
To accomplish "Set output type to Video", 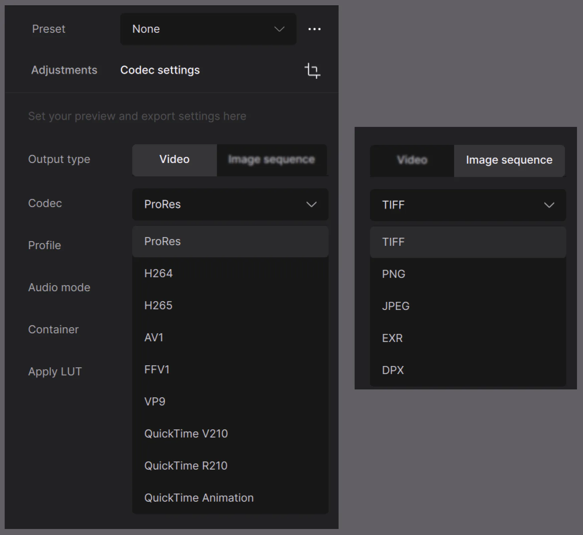I will tap(174, 160).
